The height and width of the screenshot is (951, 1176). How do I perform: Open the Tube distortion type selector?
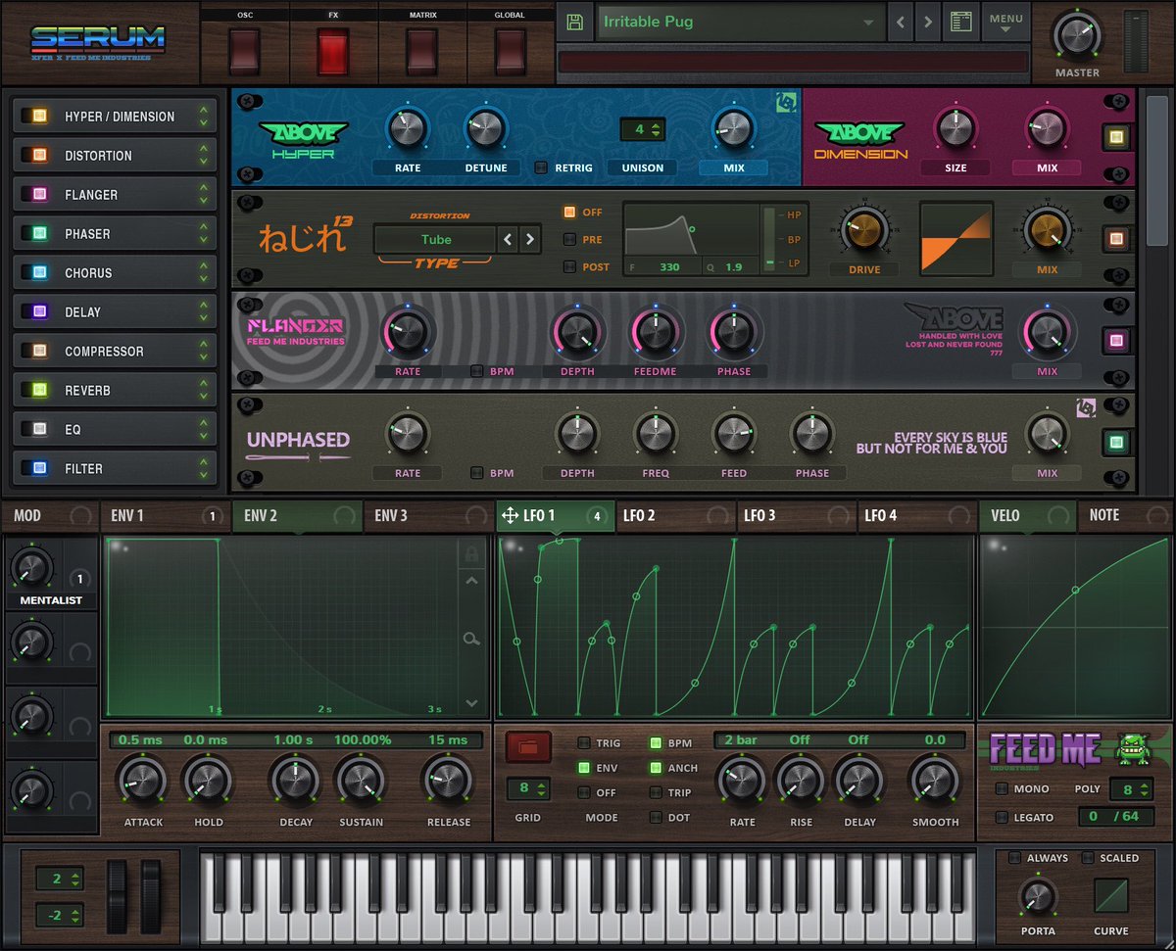tap(436, 239)
